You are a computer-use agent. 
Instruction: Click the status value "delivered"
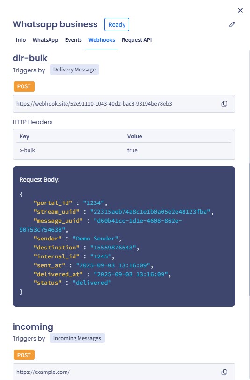coord(92,283)
